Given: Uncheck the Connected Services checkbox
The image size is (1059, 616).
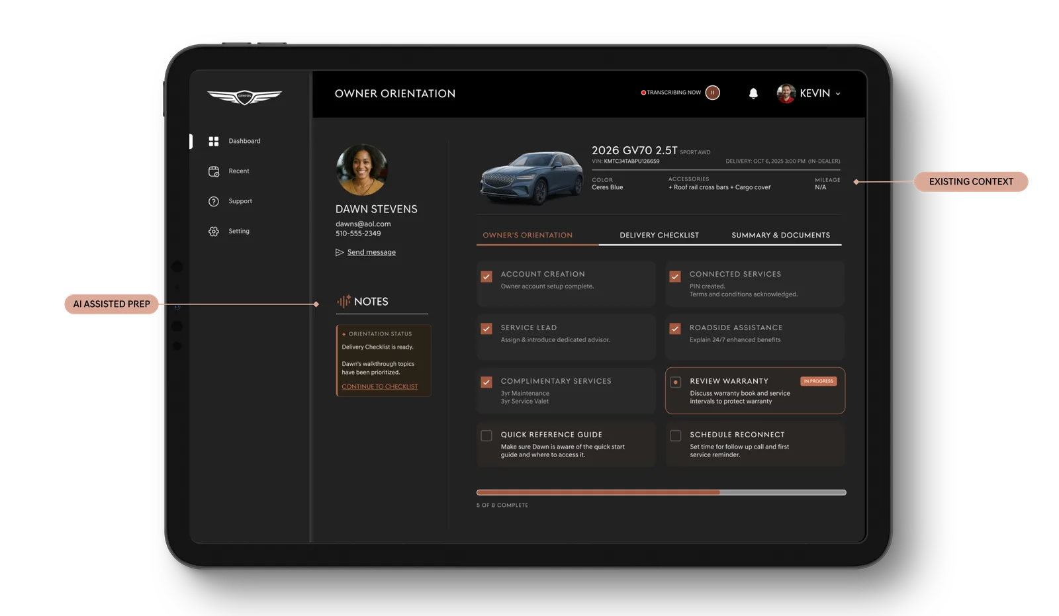Looking at the screenshot, I should pyautogui.click(x=675, y=277).
